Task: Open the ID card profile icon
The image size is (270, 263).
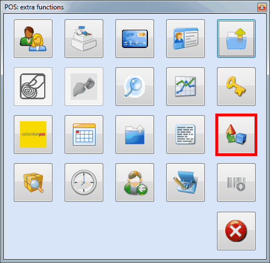Action: [x=186, y=39]
